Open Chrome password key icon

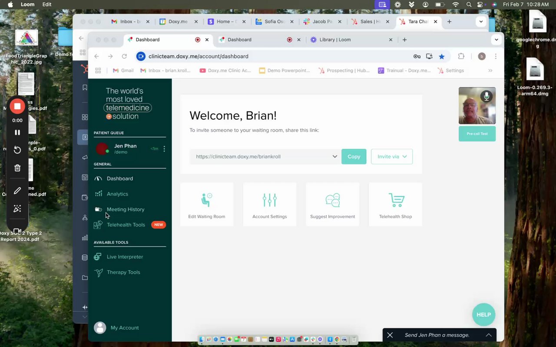pyautogui.click(x=417, y=56)
